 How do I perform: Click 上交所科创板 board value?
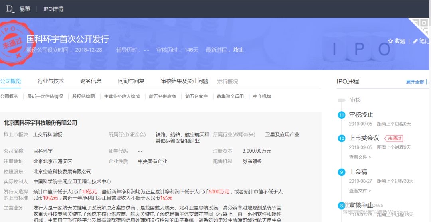point(47,135)
